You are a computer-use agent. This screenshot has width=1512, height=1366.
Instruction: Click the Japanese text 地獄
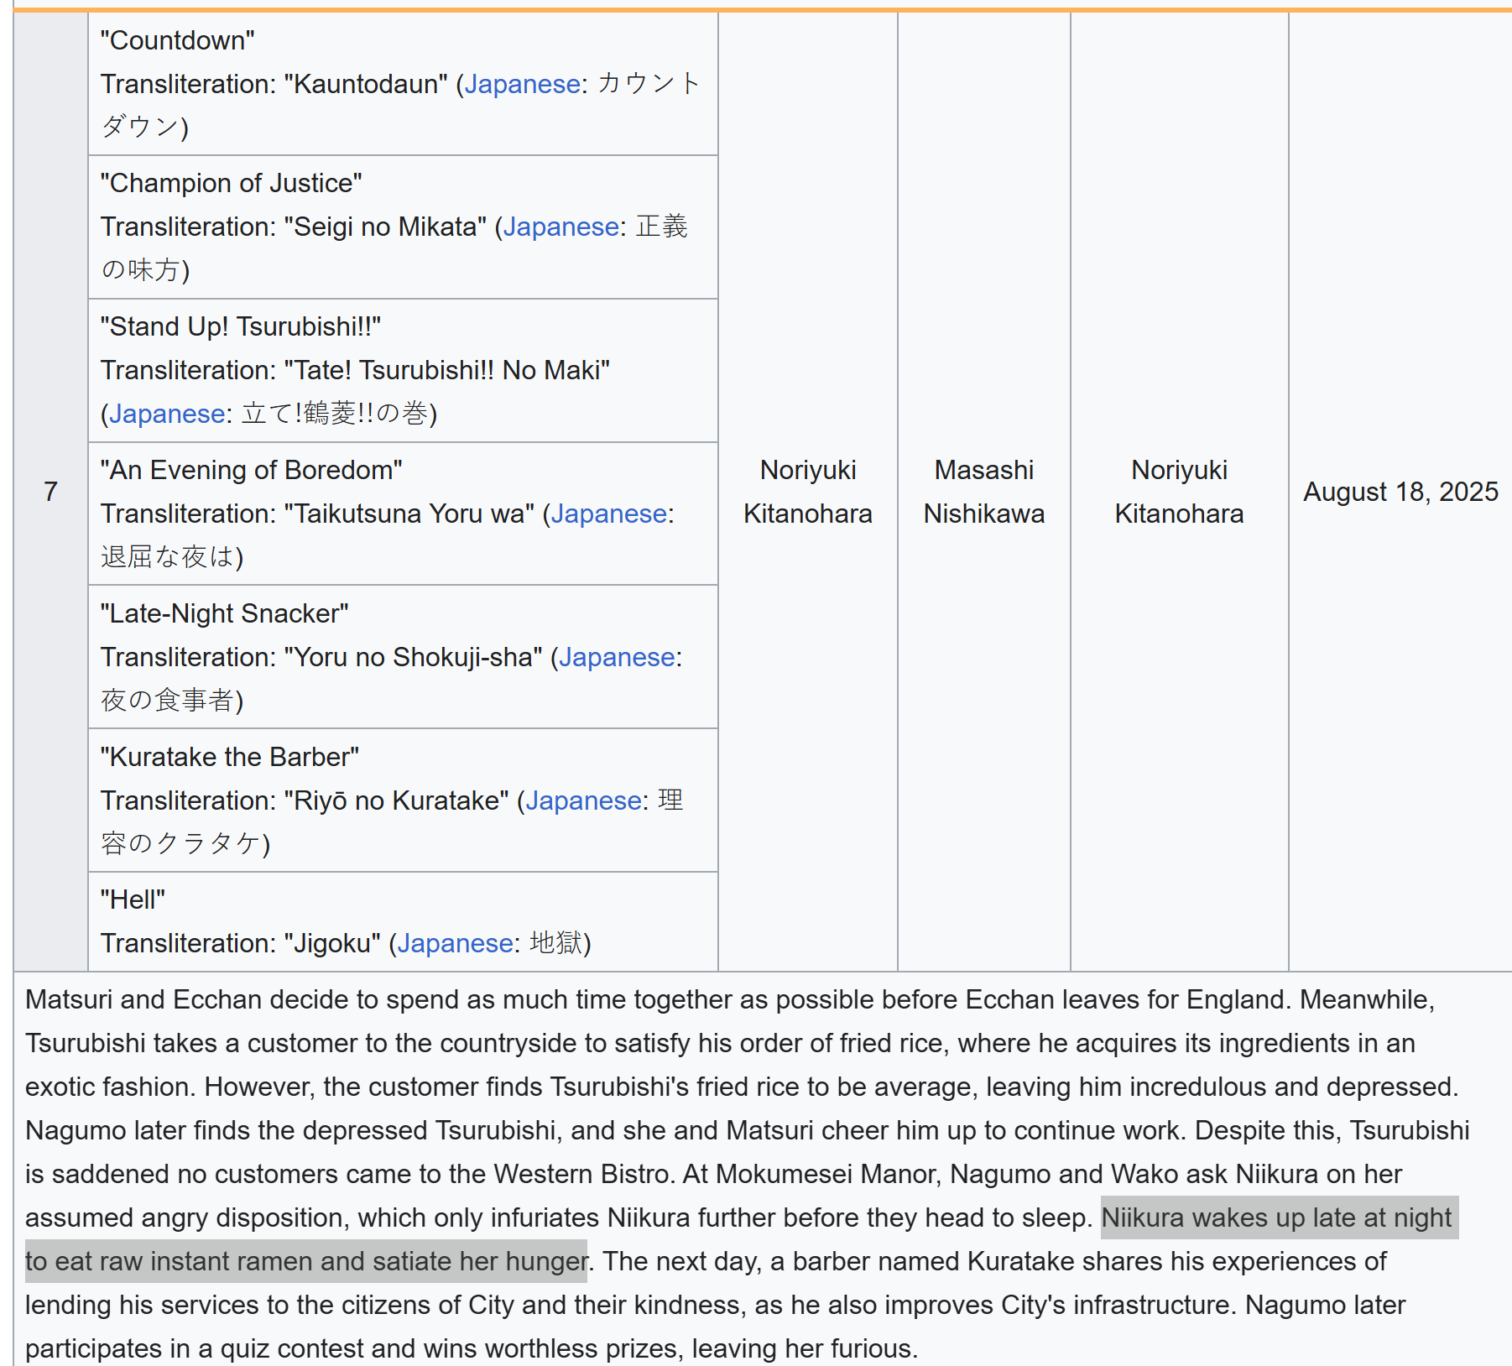tap(557, 943)
